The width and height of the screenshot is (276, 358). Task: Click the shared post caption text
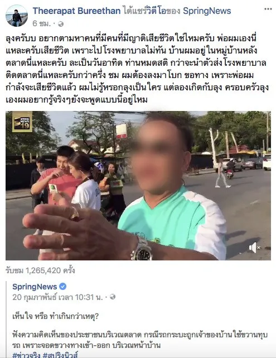click(137, 69)
